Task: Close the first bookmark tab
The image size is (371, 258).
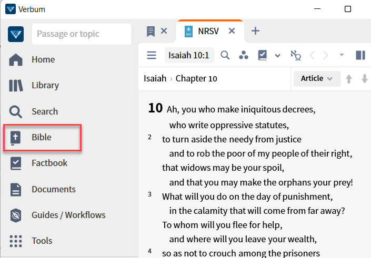Action: pyautogui.click(x=164, y=31)
